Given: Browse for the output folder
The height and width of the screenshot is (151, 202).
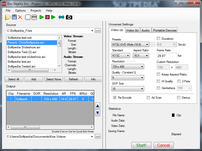Looking at the screenshot, I should [98, 136].
